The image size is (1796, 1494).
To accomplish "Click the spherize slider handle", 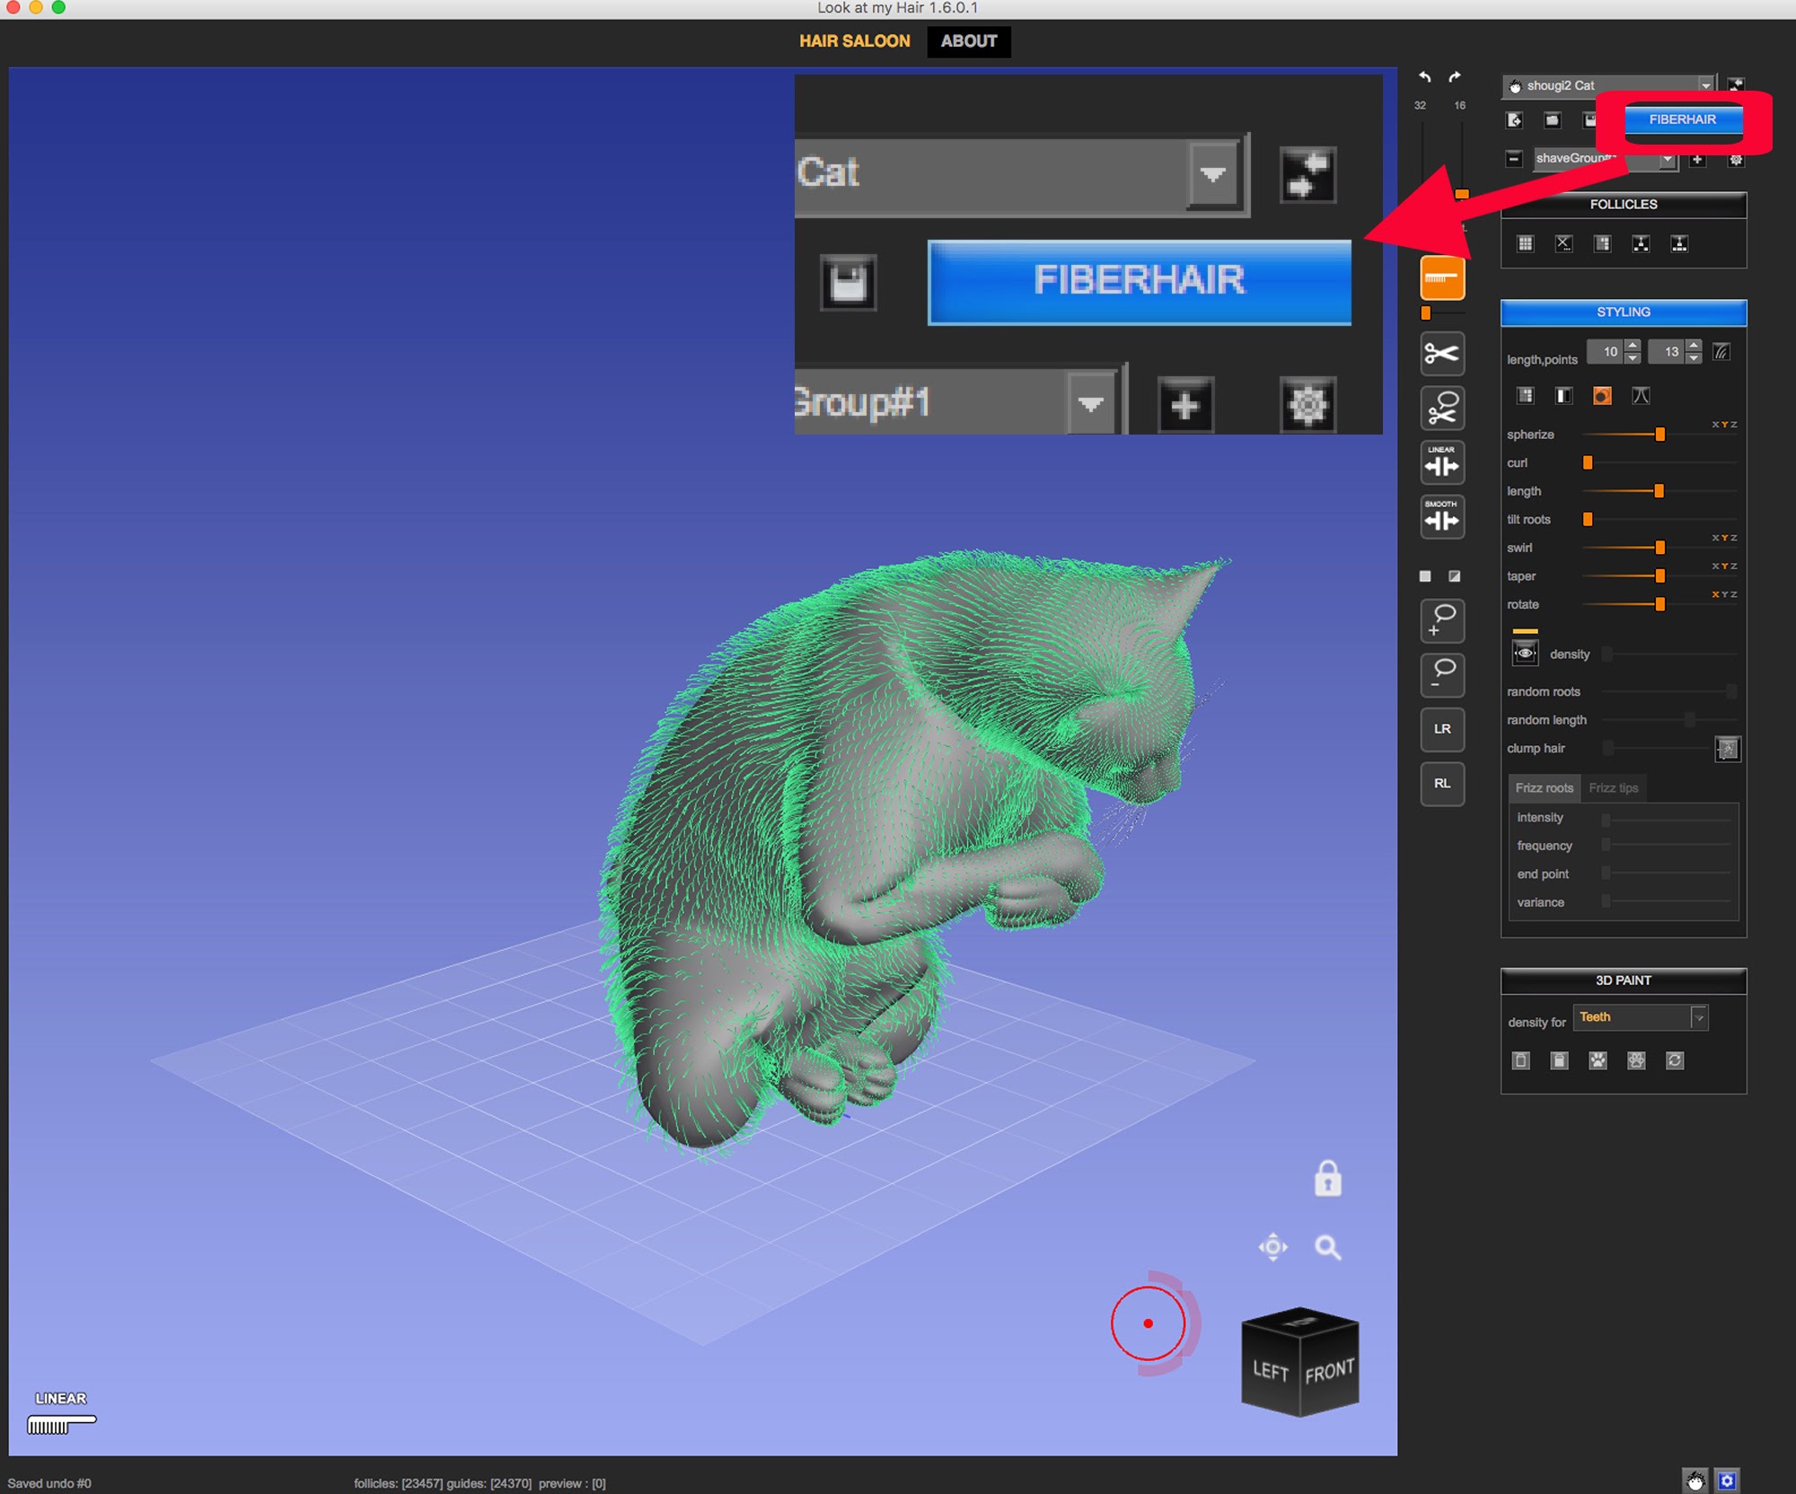I will tap(1660, 435).
